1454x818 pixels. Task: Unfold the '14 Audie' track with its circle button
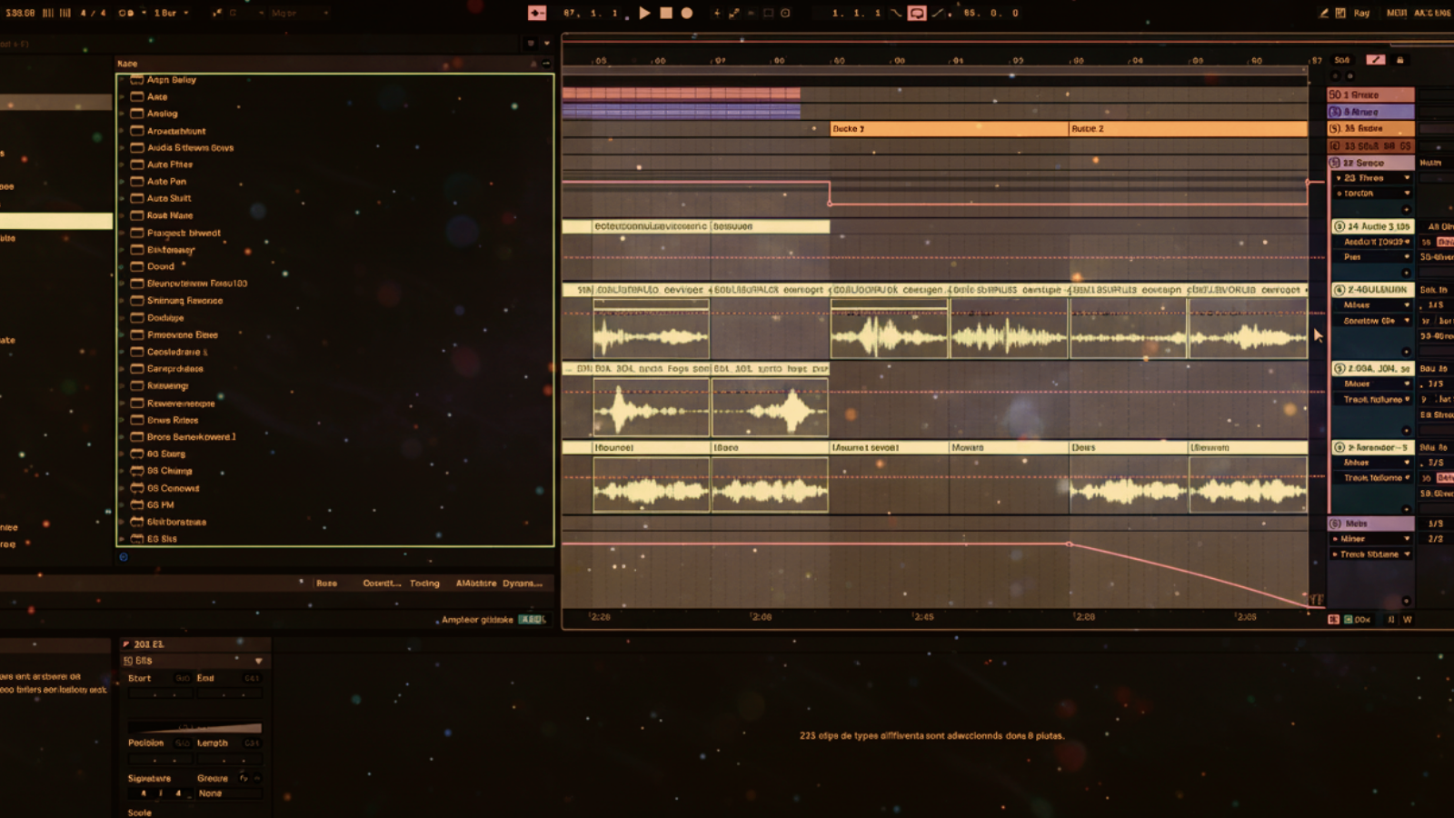point(1339,226)
